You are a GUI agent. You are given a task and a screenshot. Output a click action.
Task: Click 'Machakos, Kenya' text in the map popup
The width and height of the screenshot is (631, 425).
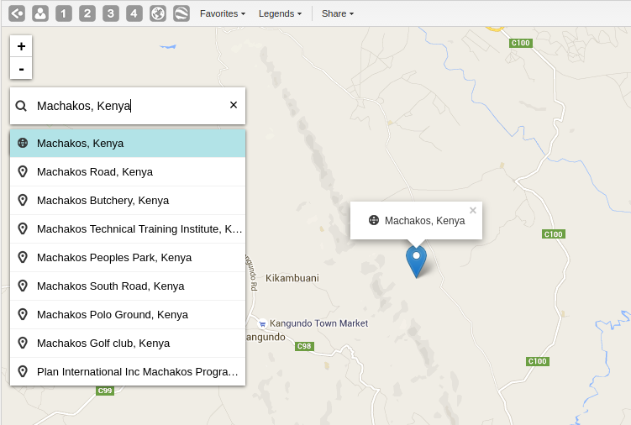click(424, 221)
